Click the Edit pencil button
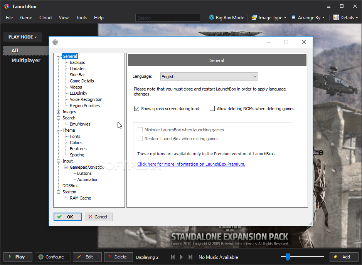The width and height of the screenshot is (362, 265). 87,257
